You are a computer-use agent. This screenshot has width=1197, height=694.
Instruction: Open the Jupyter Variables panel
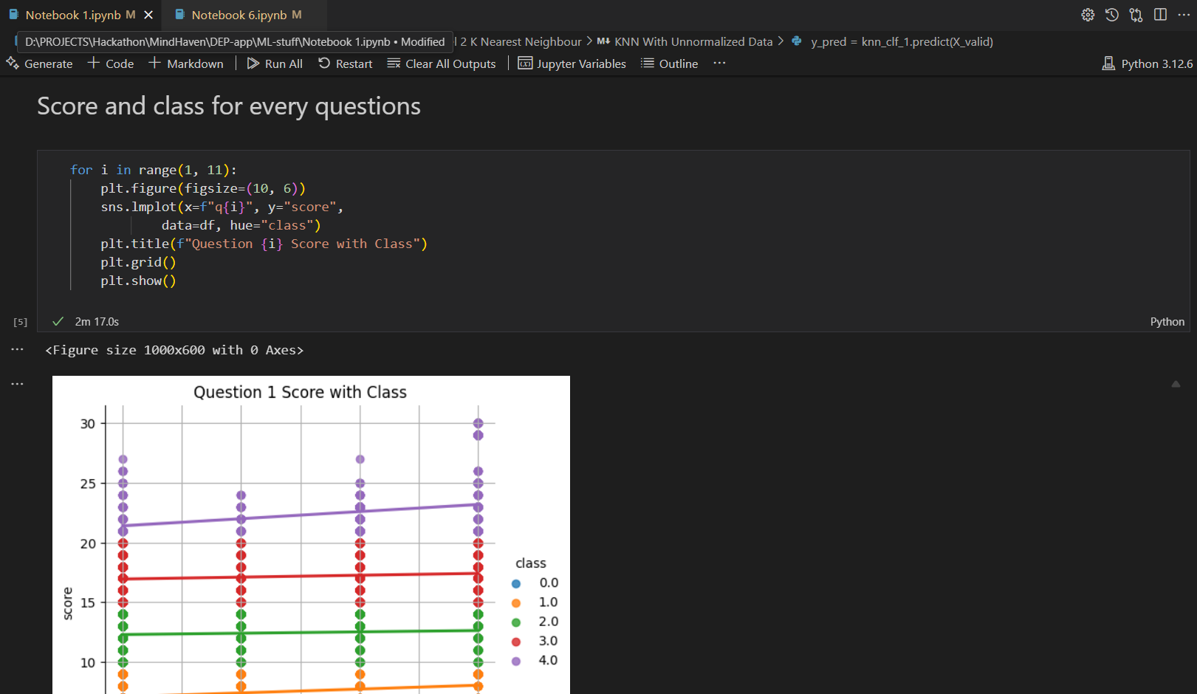pos(572,63)
